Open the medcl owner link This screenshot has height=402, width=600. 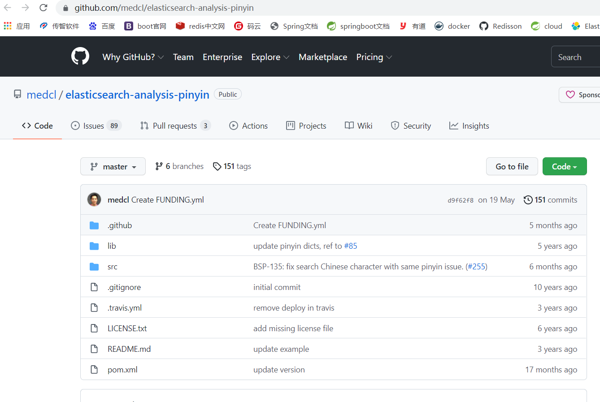pos(41,95)
